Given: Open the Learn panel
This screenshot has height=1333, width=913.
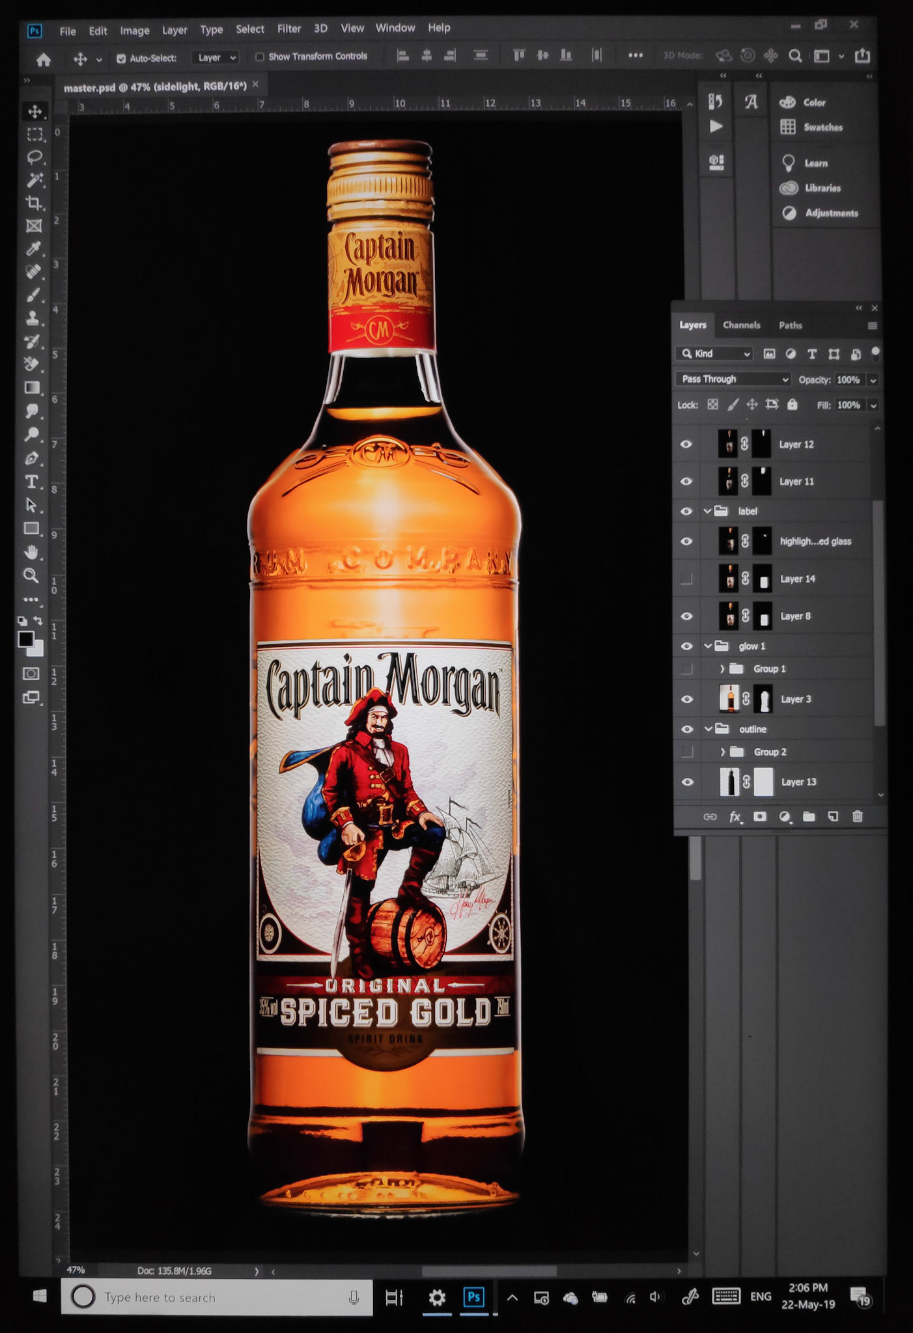Looking at the screenshot, I should click(805, 163).
